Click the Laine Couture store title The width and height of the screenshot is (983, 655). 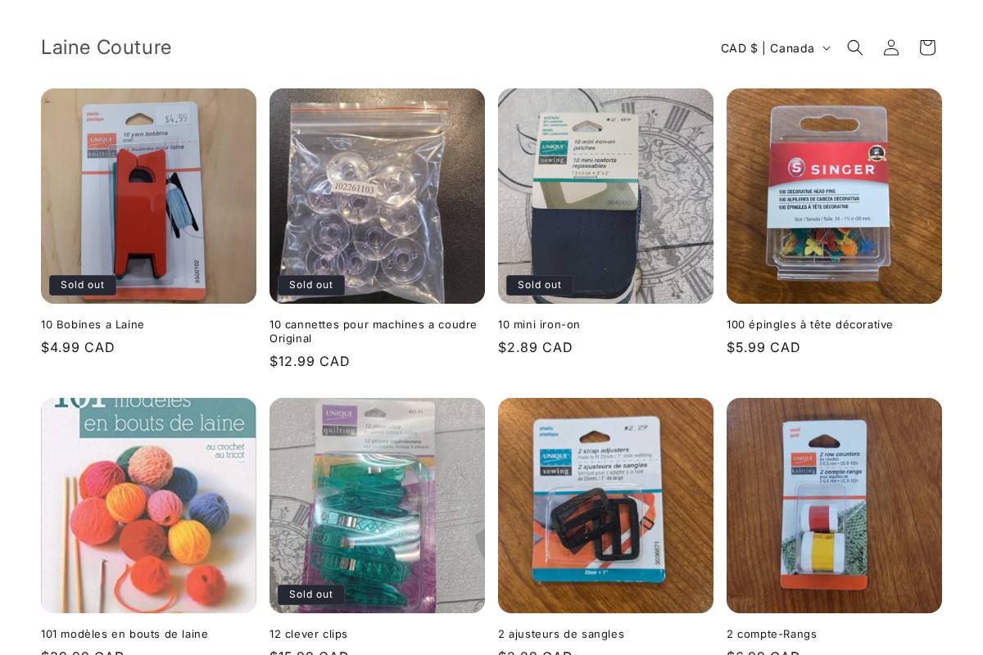point(106,47)
